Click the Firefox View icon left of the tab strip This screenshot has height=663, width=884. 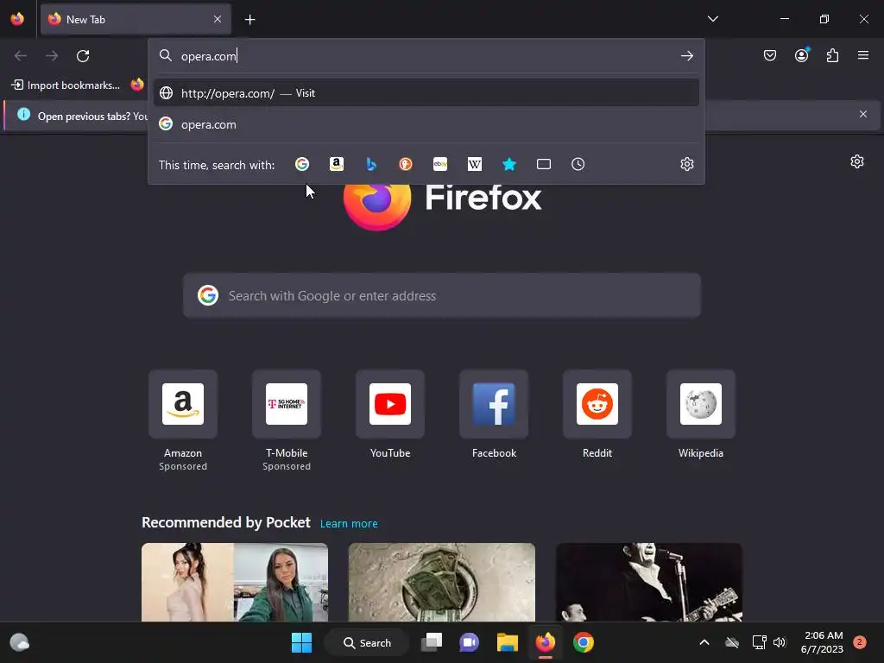[x=17, y=19]
